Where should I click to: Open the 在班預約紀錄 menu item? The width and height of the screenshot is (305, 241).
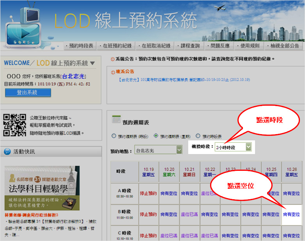tap(116, 46)
